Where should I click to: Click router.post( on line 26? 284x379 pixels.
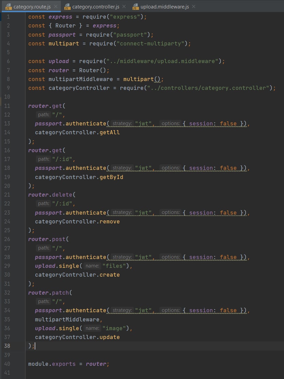[49, 239]
